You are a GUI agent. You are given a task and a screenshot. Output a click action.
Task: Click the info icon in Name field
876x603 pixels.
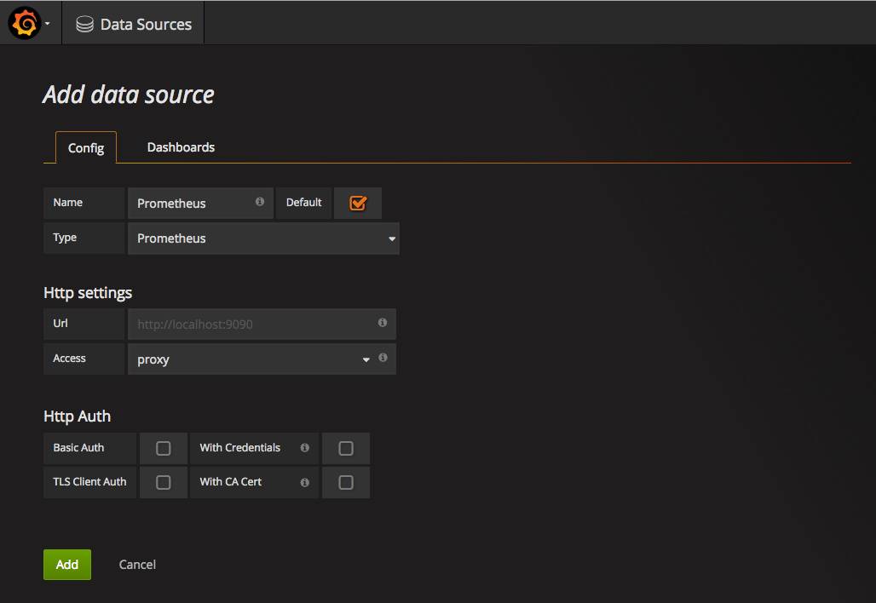pos(259,202)
